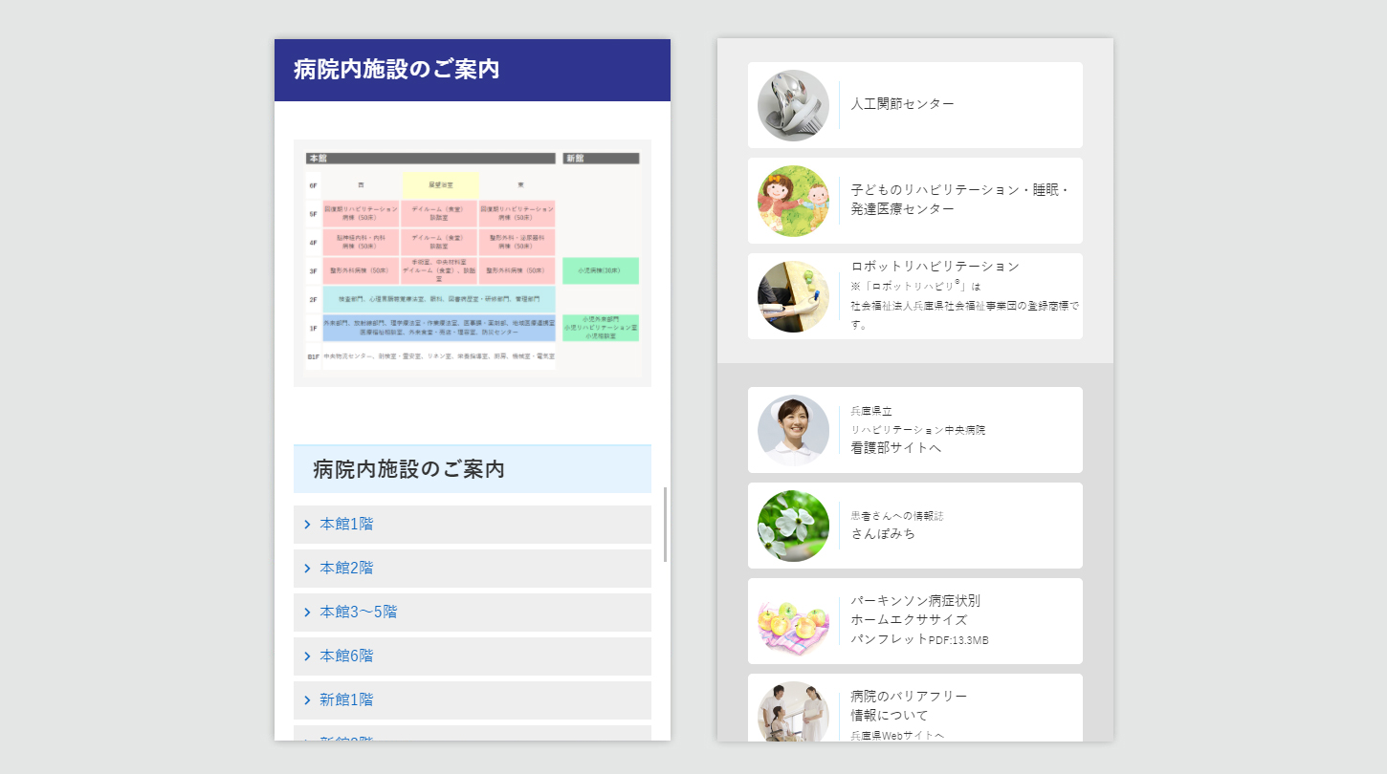This screenshot has height=774, width=1387.
Task: Click the light blue 病院内施設のご案内 section heading
Action: pyautogui.click(x=473, y=469)
